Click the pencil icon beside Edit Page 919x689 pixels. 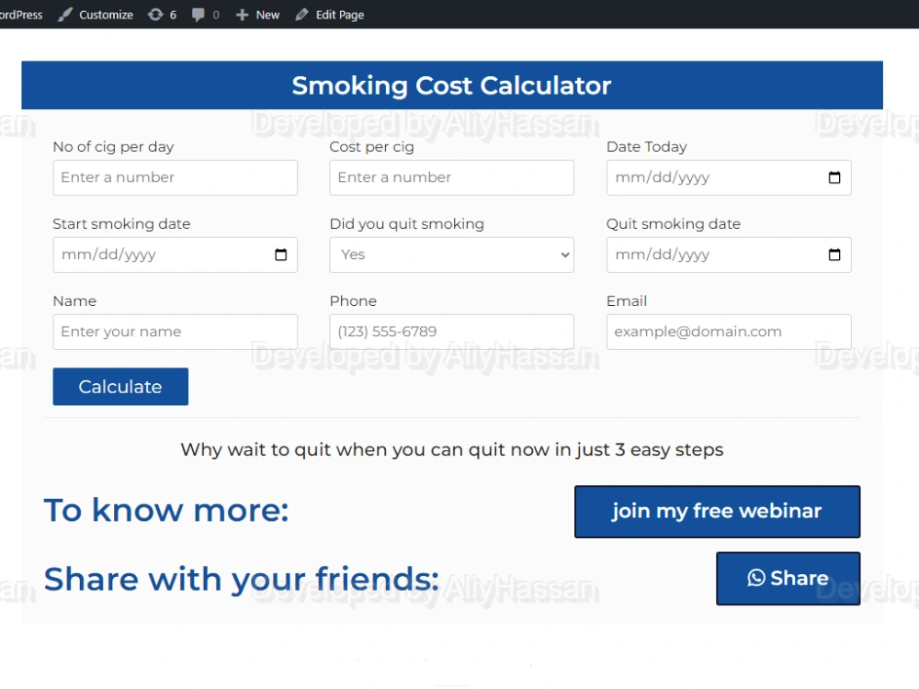(301, 15)
